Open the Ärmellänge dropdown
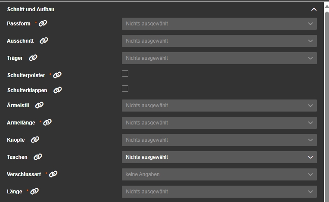Viewport: 329px width, 202px height. [x=219, y=123]
